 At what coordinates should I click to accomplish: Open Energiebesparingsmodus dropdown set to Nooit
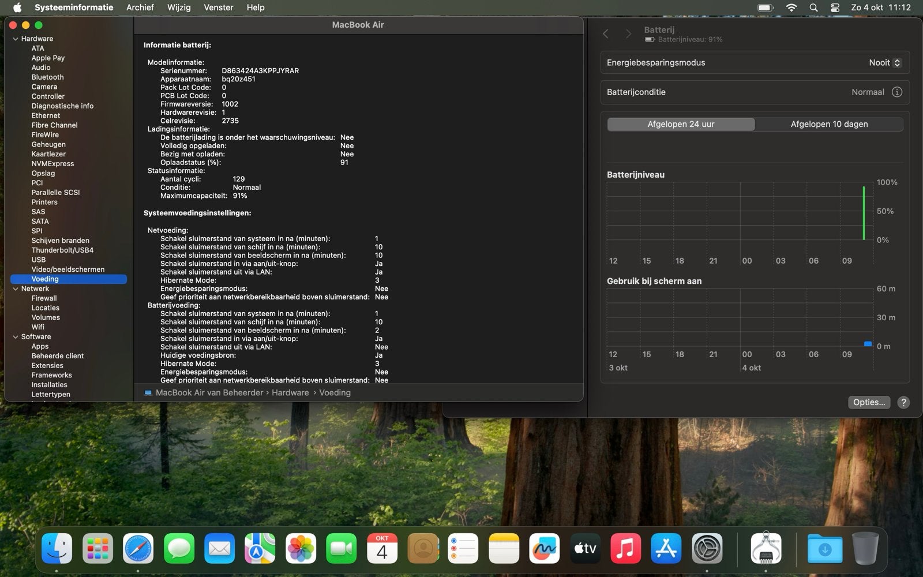tap(886, 63)
